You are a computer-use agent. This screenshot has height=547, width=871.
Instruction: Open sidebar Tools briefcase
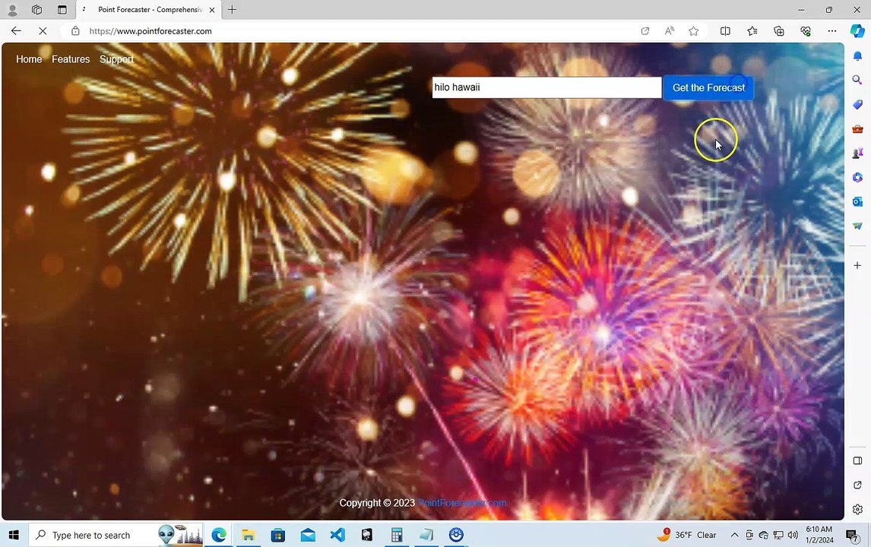pos(857,129)
